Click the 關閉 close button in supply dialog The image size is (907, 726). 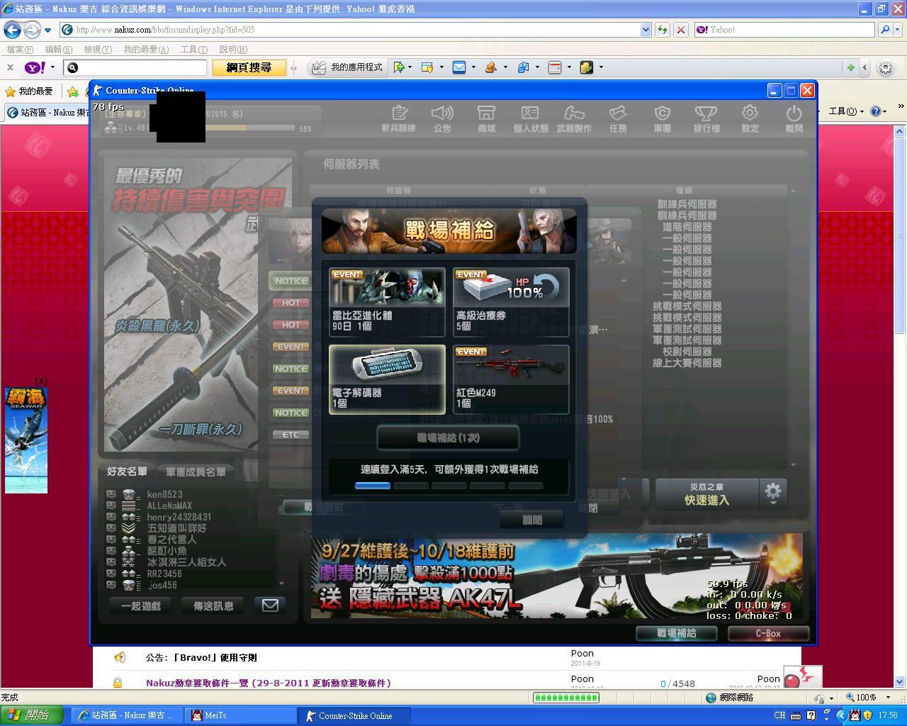pos(532,520)
